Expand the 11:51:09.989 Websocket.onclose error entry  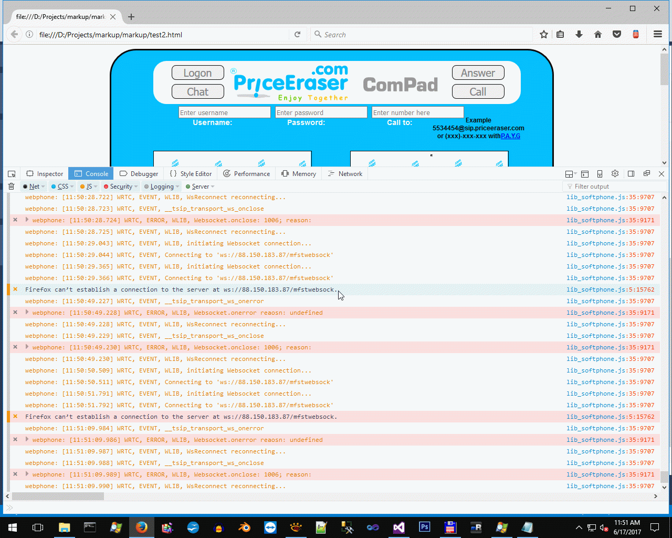[x=27, y=474]
